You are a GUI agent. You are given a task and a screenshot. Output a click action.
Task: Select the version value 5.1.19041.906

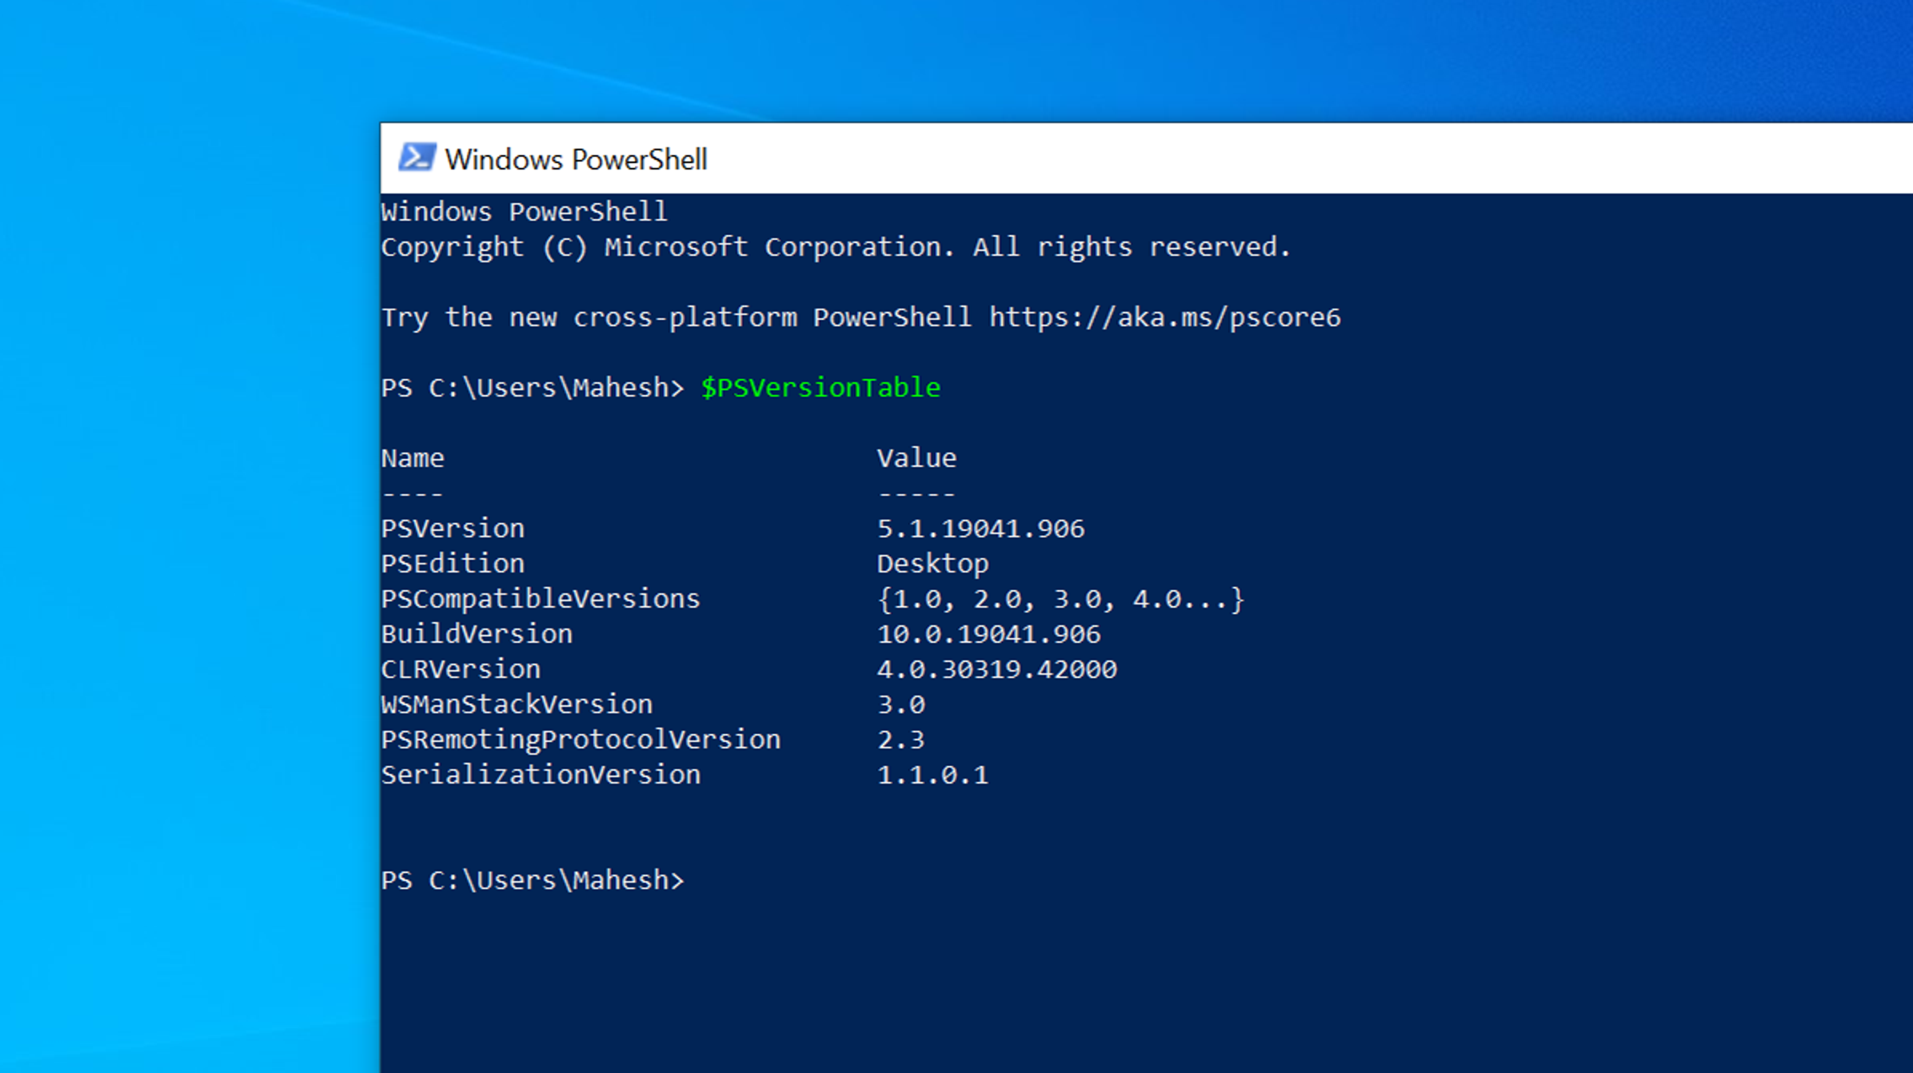[982, 528]
